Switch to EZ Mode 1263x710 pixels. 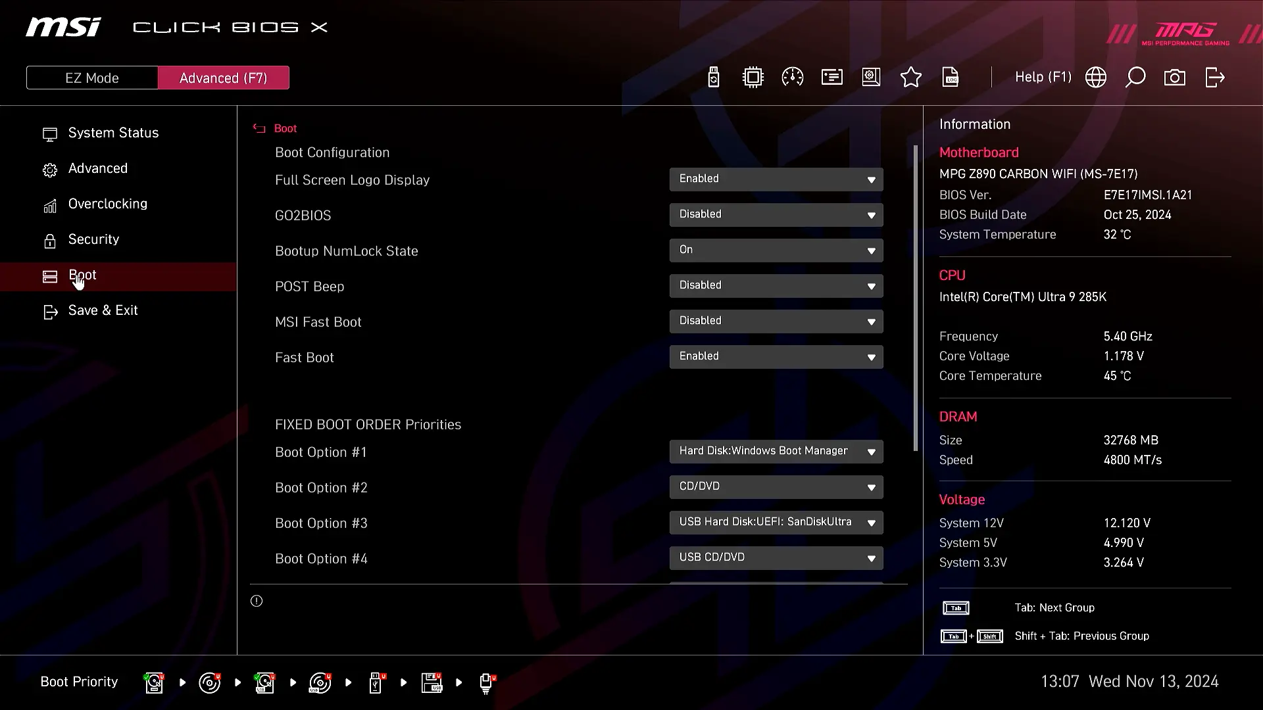pyautogui.click(x=92, y=78)
